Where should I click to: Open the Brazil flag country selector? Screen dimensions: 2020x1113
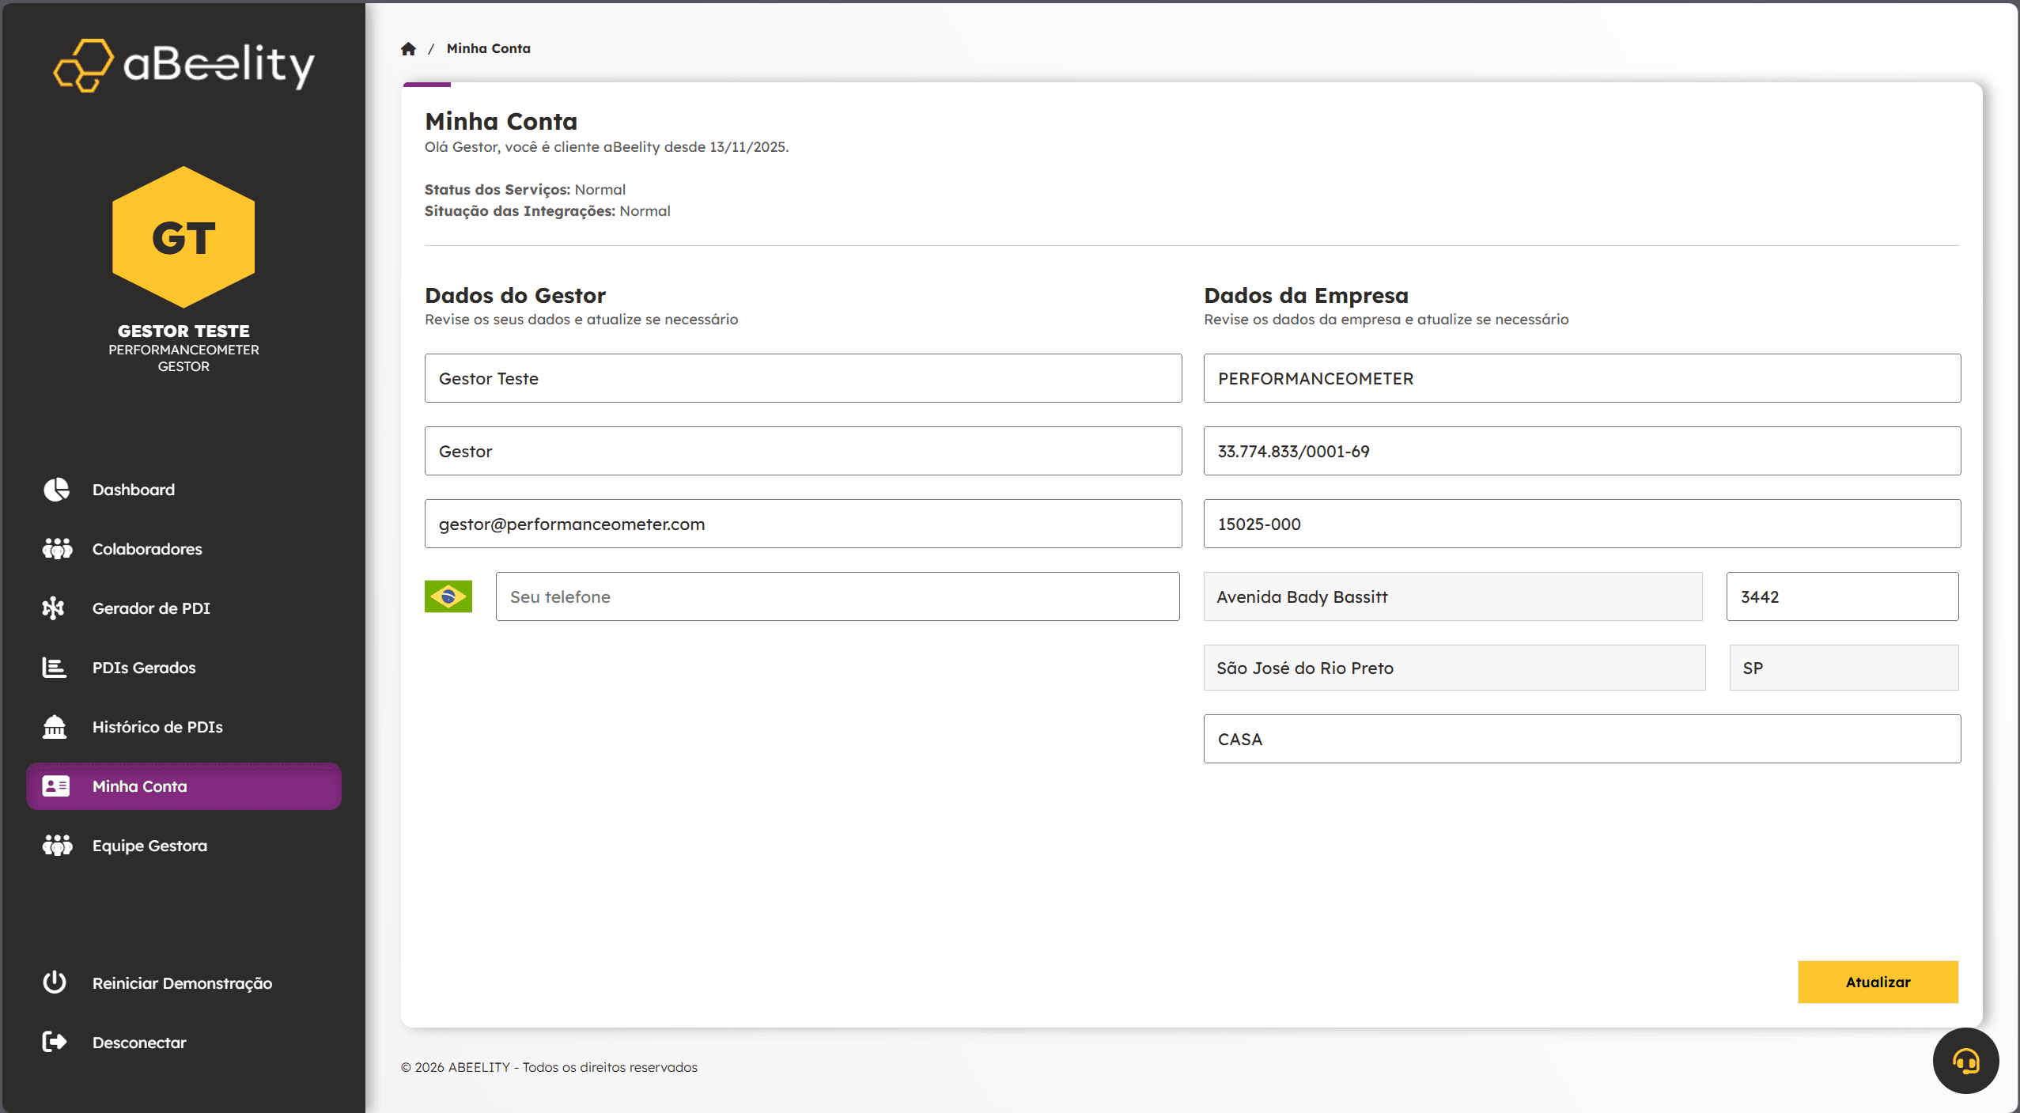point(448,596)
